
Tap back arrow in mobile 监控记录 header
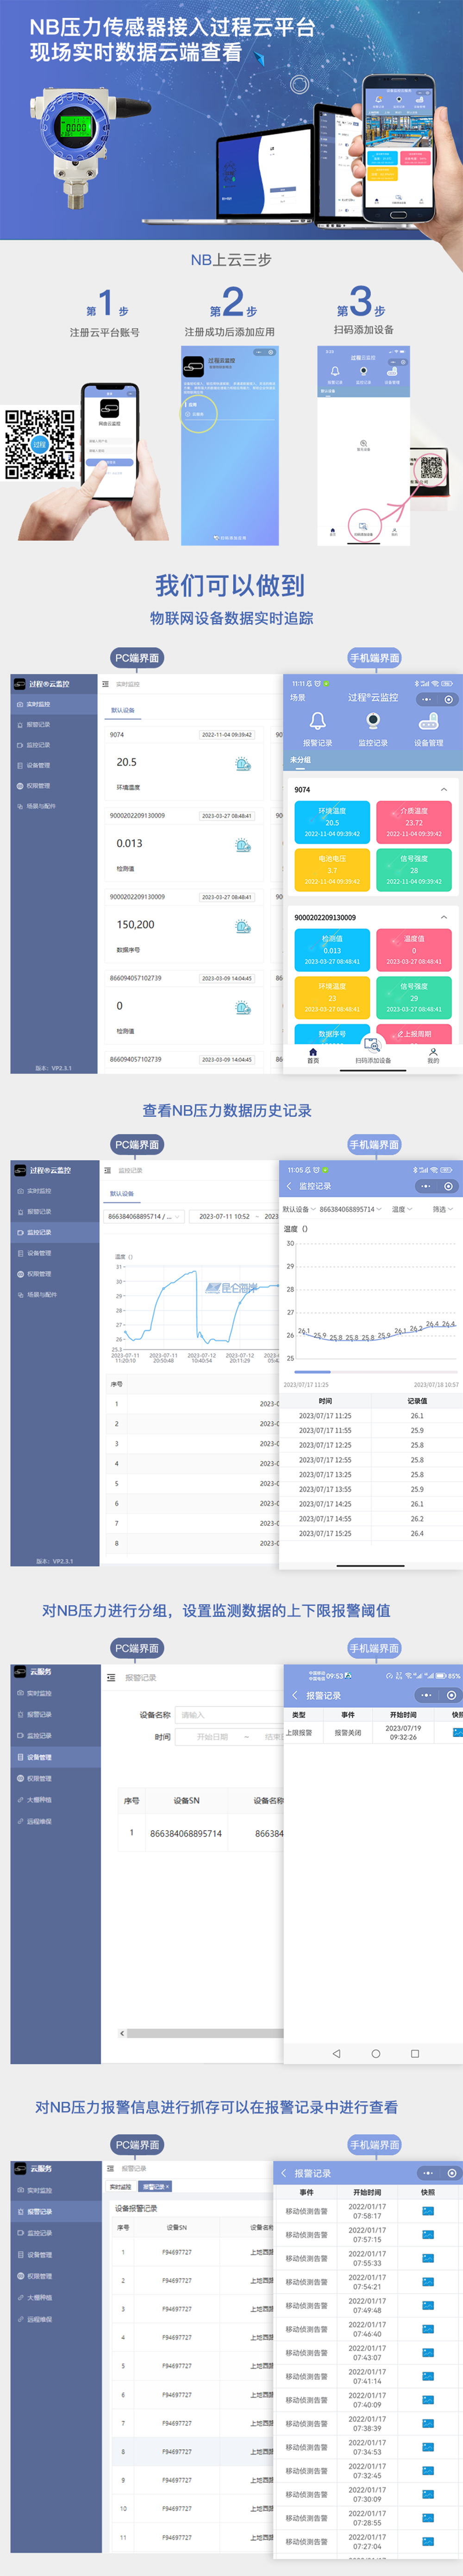pos(289,1186)
